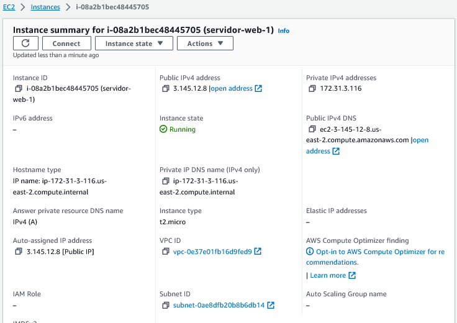Click the refresh icon button
This screenshot has width=457, height=323.
(25, 43)
